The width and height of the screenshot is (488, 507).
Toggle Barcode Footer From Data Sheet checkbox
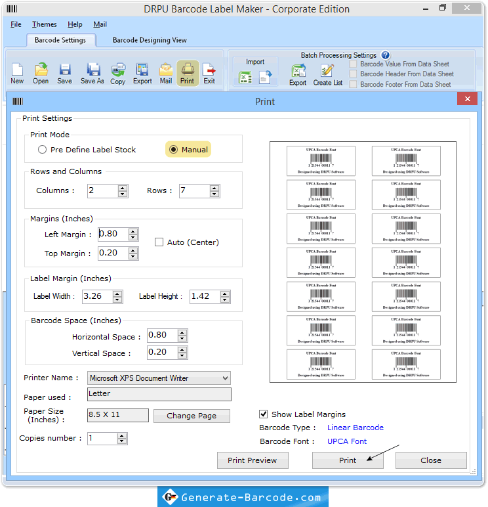coord(354,85)
